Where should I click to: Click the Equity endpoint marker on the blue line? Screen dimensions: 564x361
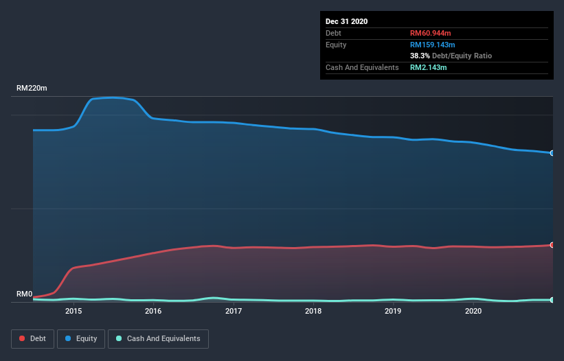552,153
